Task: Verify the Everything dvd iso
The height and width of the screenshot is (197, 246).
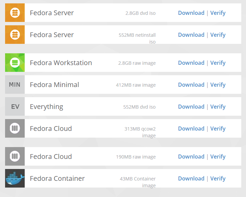Action: (218, 107)
